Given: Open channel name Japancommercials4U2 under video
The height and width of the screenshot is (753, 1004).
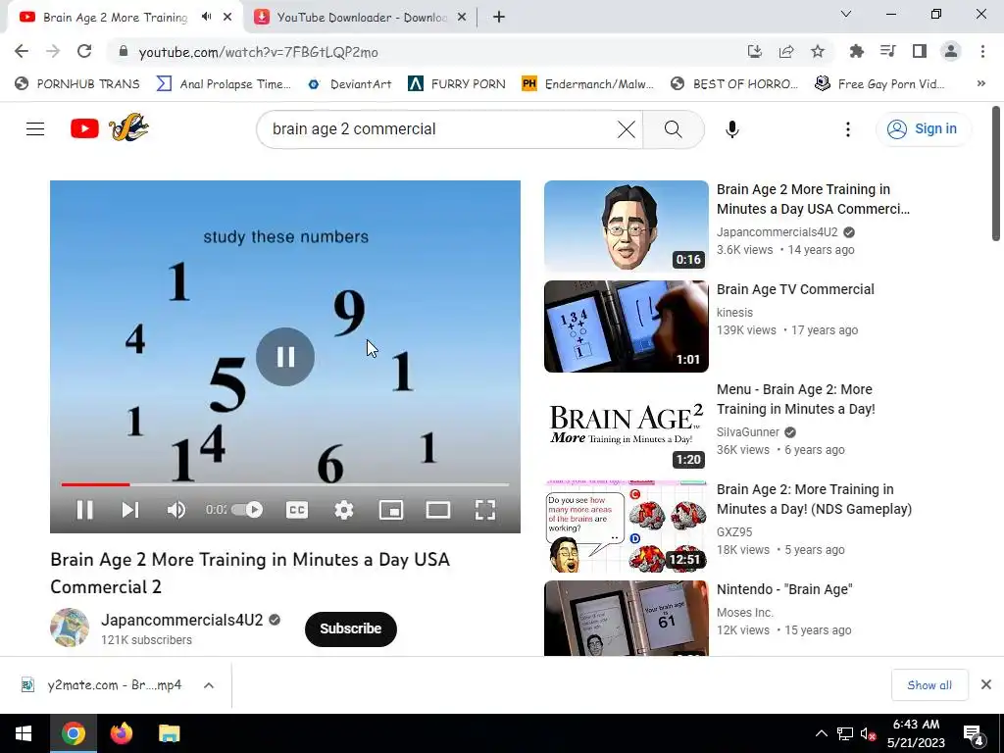Looking at the screenshot, I should (x=181, y=620).
